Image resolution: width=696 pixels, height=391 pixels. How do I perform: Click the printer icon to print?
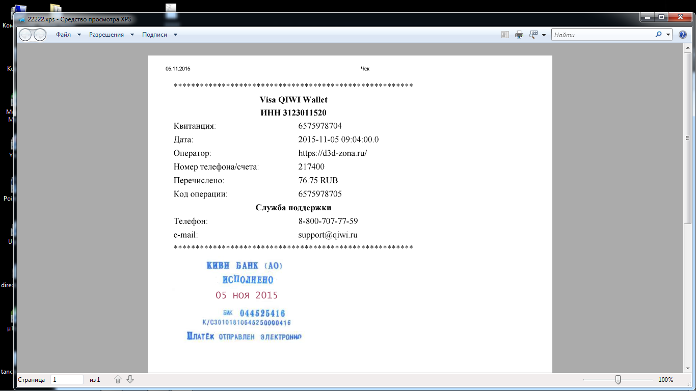click(519, 35)
